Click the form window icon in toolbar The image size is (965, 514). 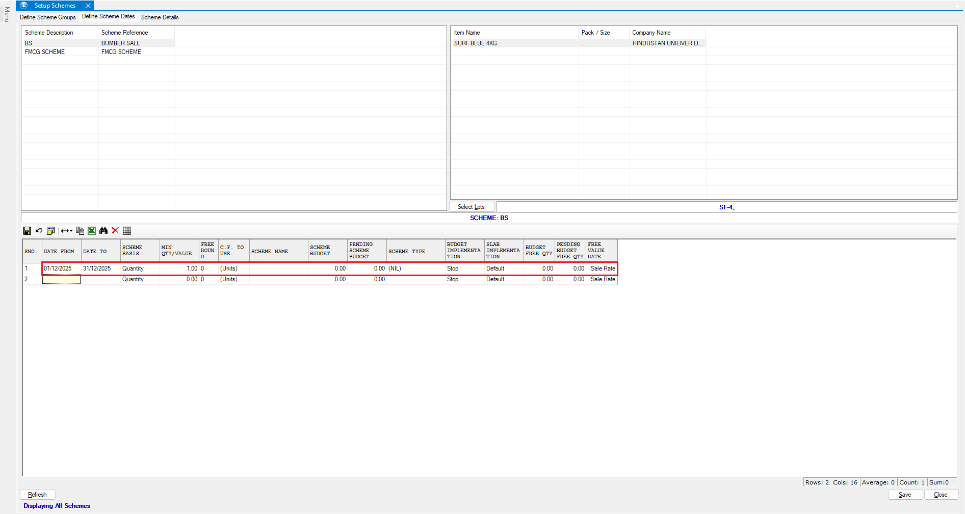click(x=50, y=231)
